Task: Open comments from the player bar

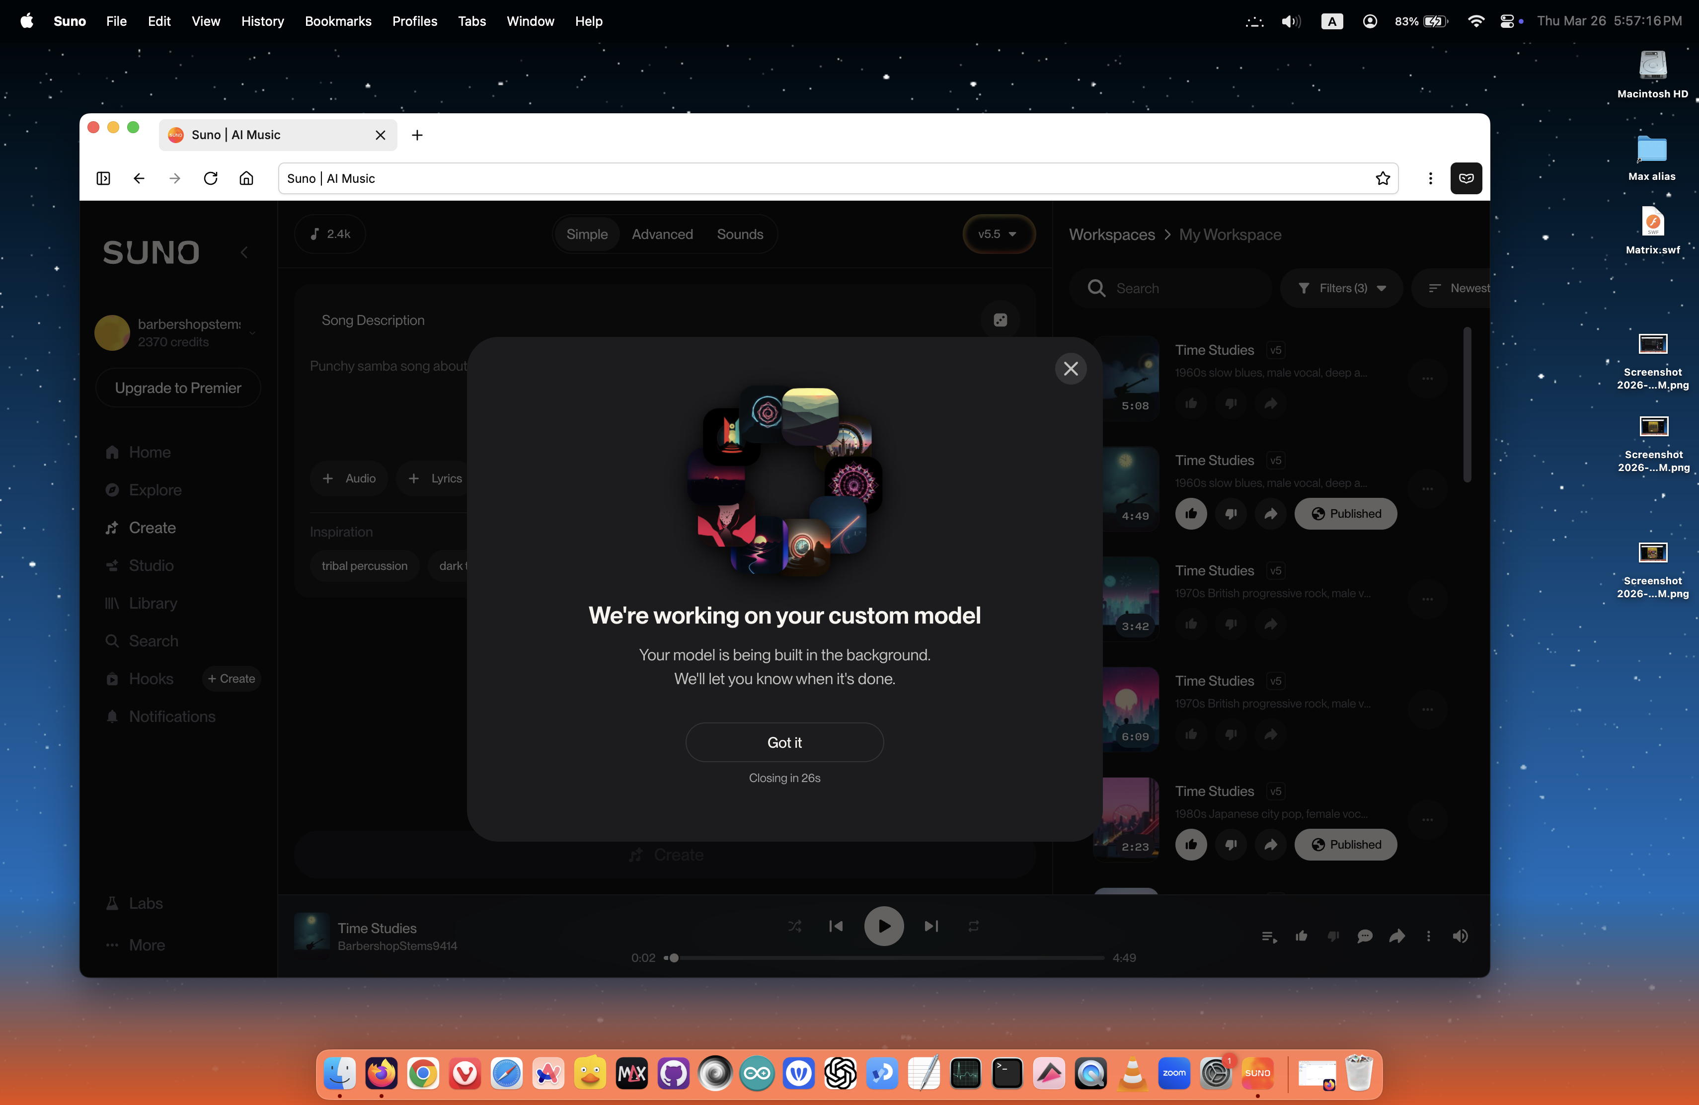Action: pyautogui.click(x=1364, y=936)
